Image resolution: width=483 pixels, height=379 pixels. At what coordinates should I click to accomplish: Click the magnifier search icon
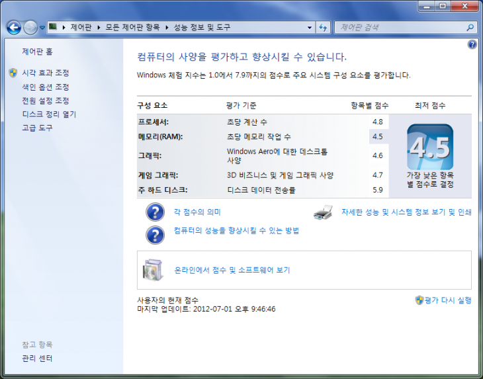point(470,27)
